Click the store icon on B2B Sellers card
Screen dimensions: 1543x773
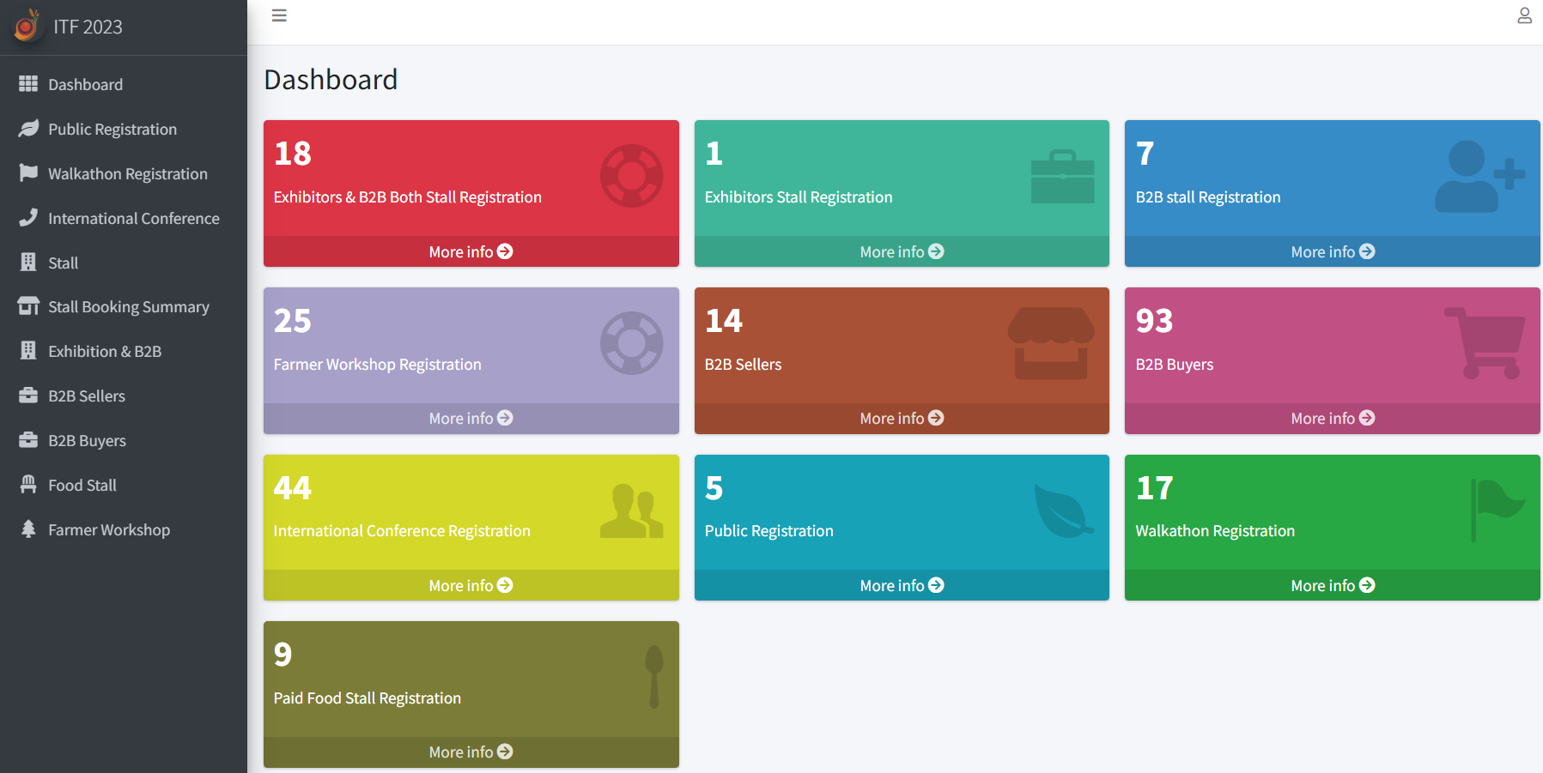click(x=1051, y=343)
